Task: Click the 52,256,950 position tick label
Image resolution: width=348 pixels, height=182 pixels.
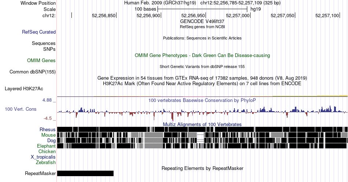Action: pos(193,15)
